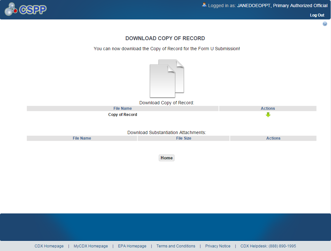
Task: Click File Size column header
Action: 184,138
